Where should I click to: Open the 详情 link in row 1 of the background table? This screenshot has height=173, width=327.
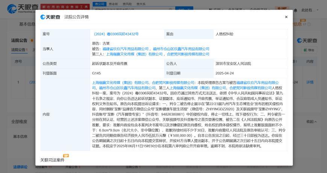click(310, 82)
